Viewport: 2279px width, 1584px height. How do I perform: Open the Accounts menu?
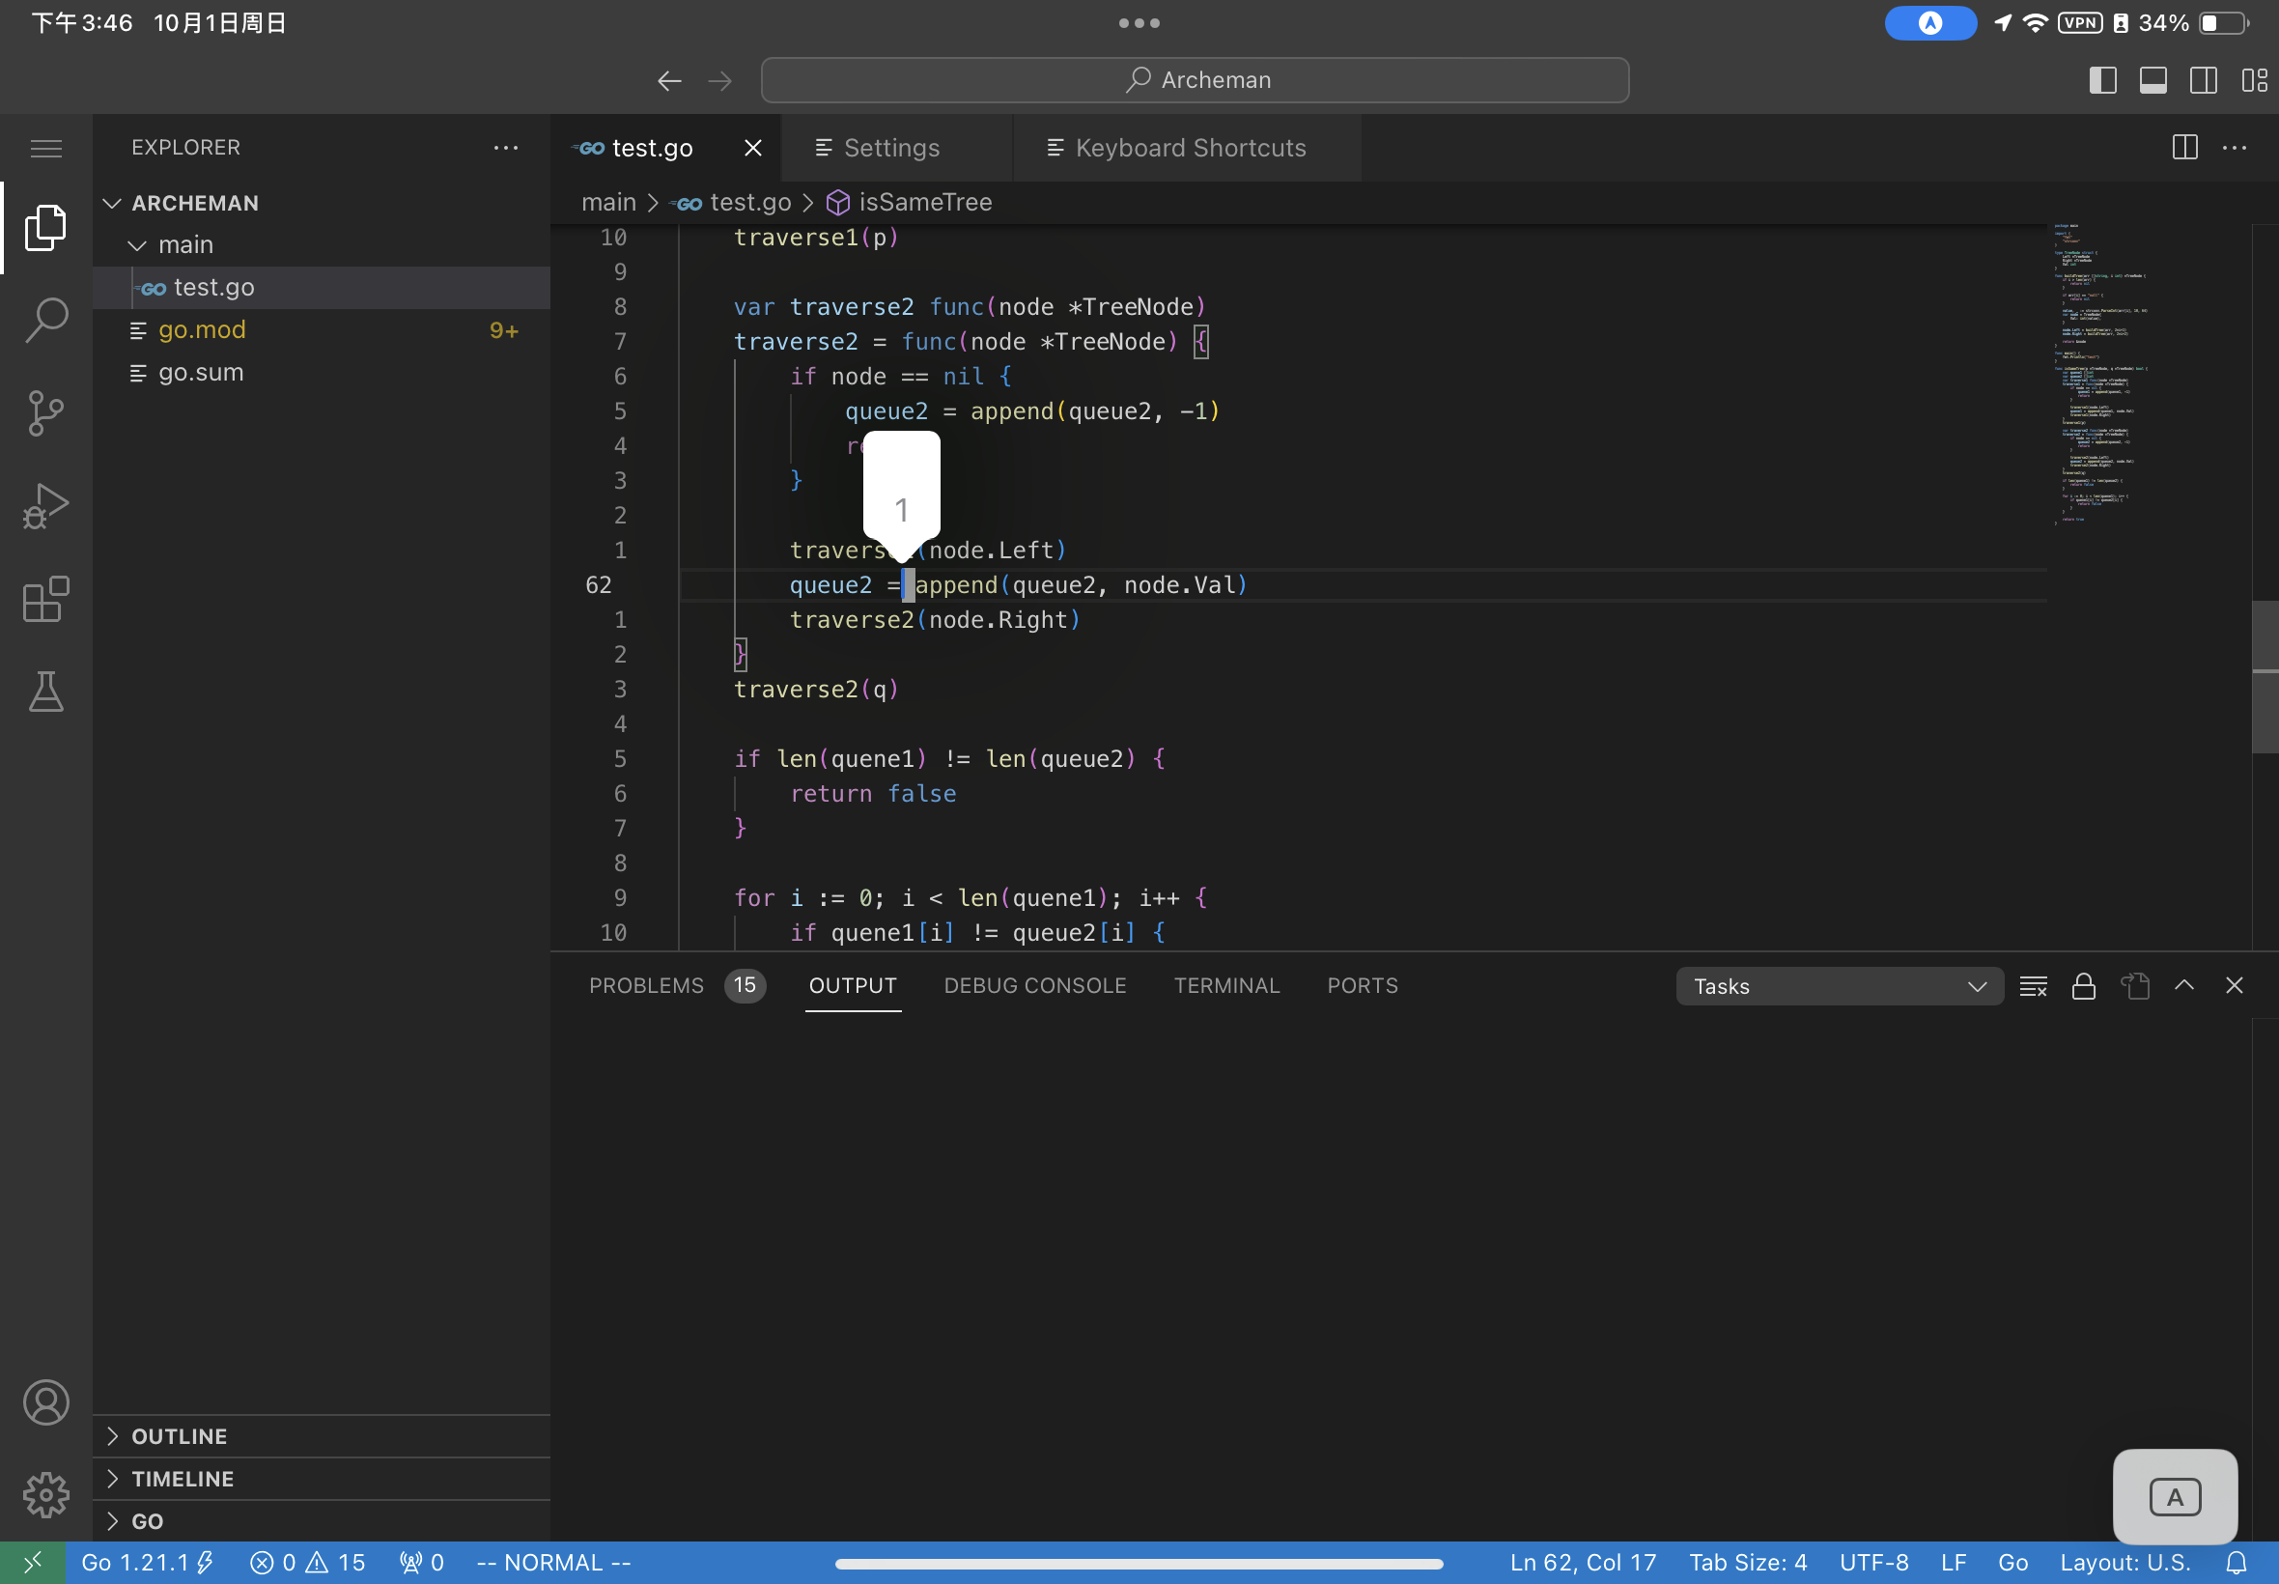[45, 1402]
